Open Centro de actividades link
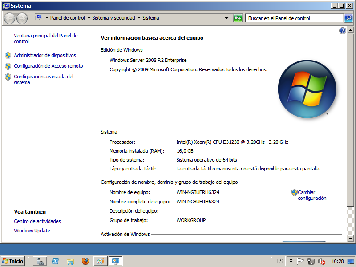356x267 pixels. [37, 221]
